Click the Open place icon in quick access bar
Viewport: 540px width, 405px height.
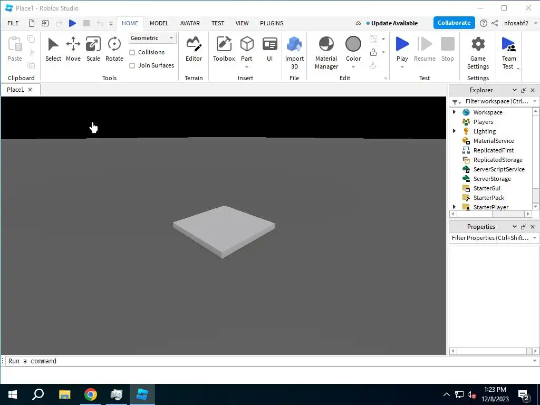45,23
